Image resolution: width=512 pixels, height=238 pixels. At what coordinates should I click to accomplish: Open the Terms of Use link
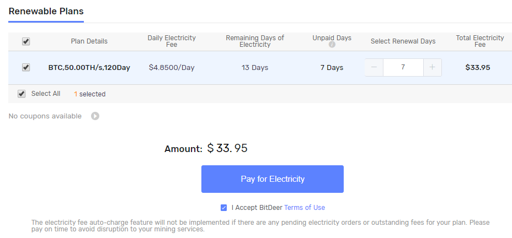click(305, 208)
